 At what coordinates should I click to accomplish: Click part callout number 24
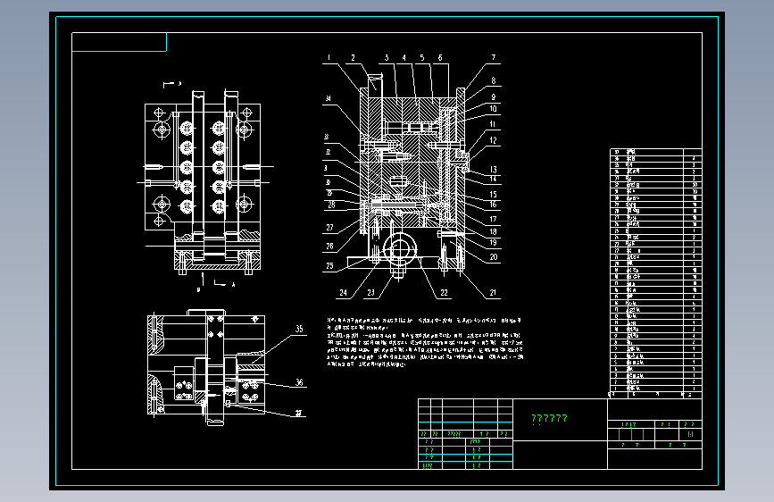tap(344, 292)
